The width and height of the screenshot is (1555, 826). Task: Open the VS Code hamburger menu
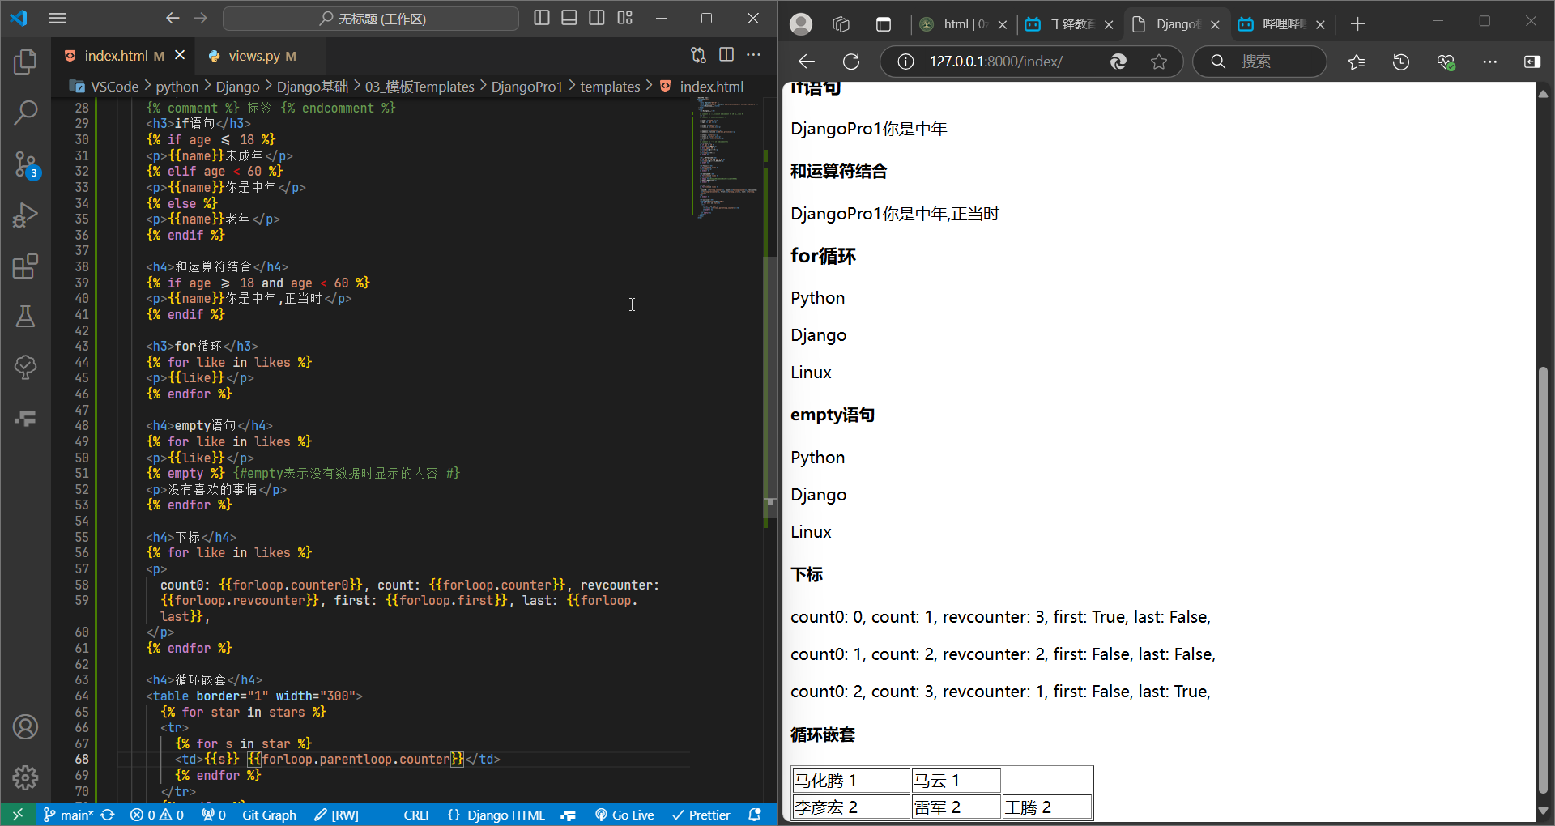[x=58, y=18]
